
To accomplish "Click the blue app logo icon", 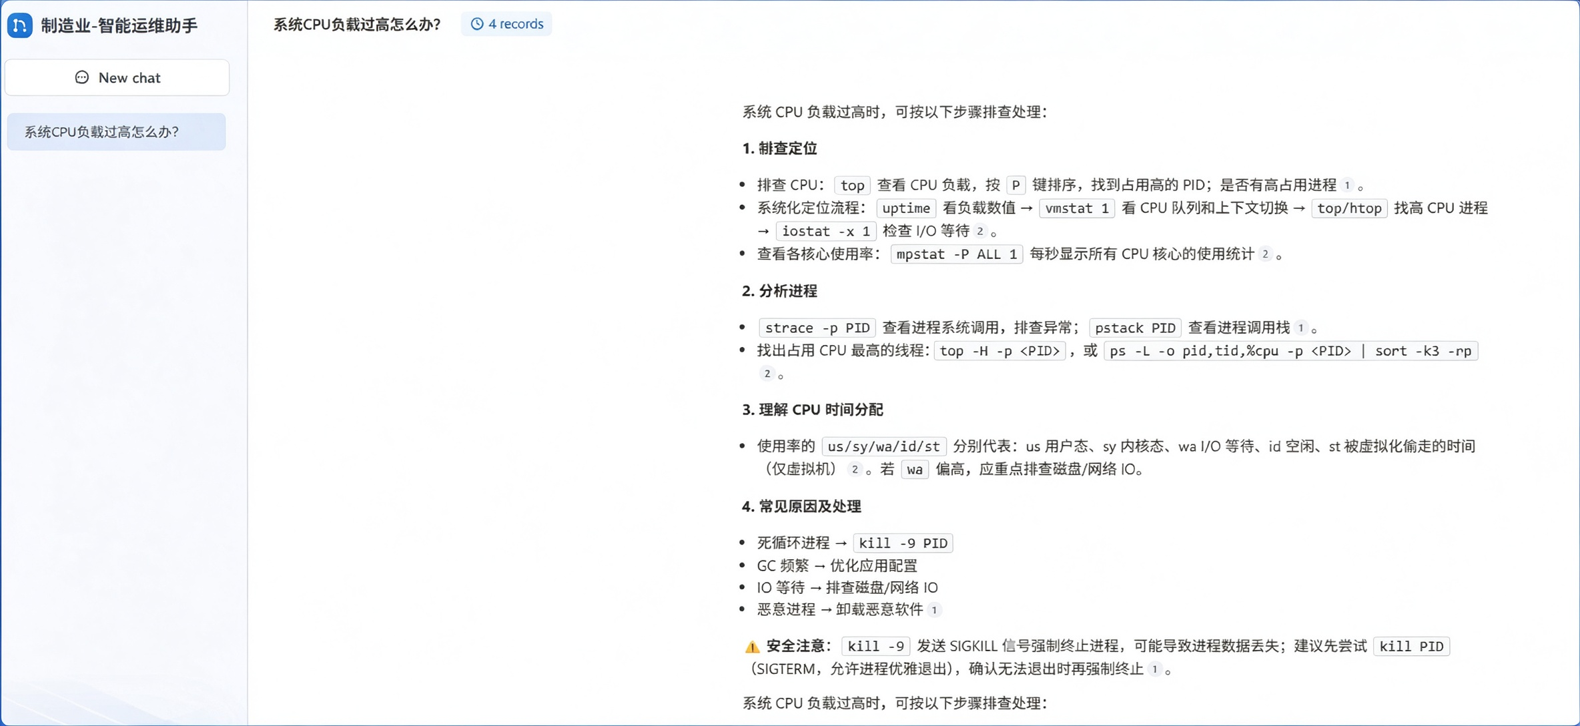I will pos(20,25).
